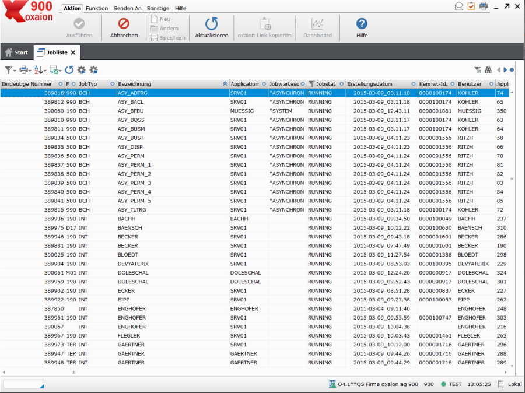The width and height of the screenshot is (525, 393).
Task: Toggle the Jobstat column filter circle
Action: pyautogui.click(x=341, y=84)
